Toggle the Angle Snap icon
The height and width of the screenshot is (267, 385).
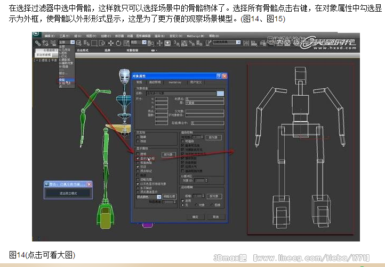pyautogui.click(x=184, y=44)
